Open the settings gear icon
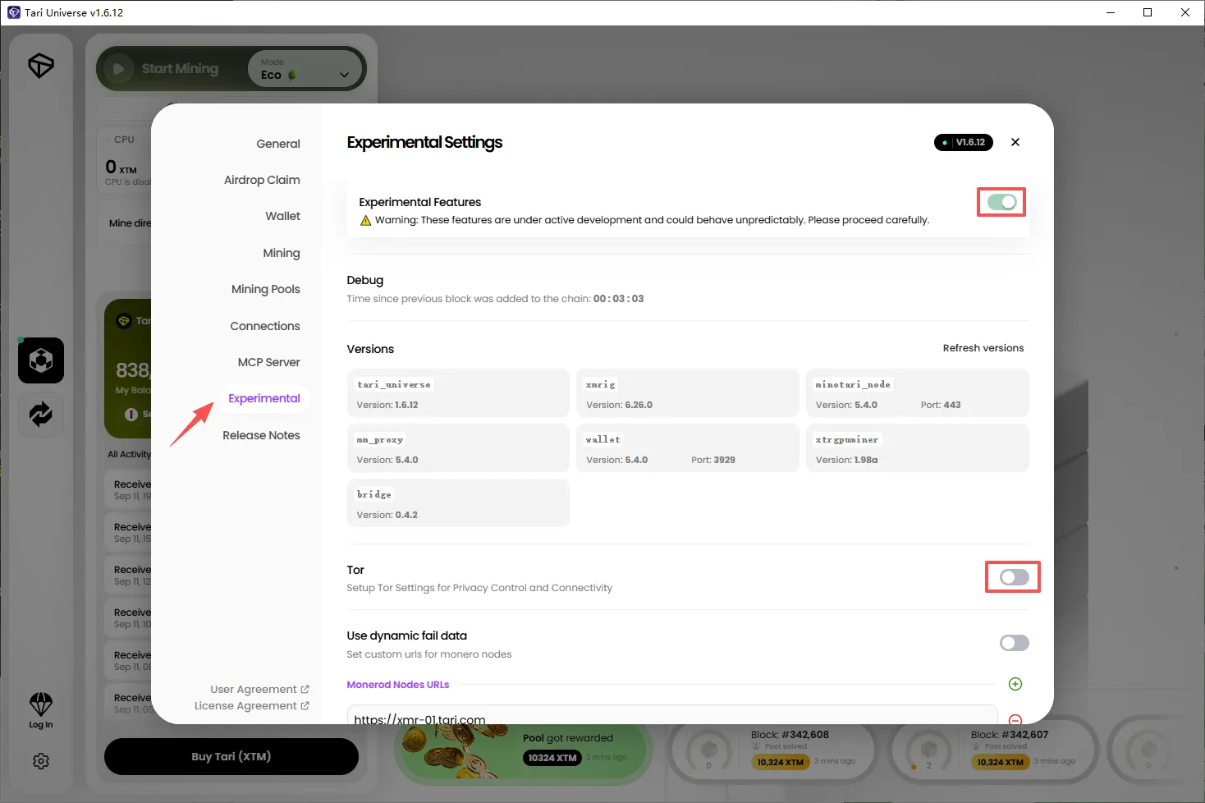Viewport: 1205px width, 803px height. [x=41, y=761]
